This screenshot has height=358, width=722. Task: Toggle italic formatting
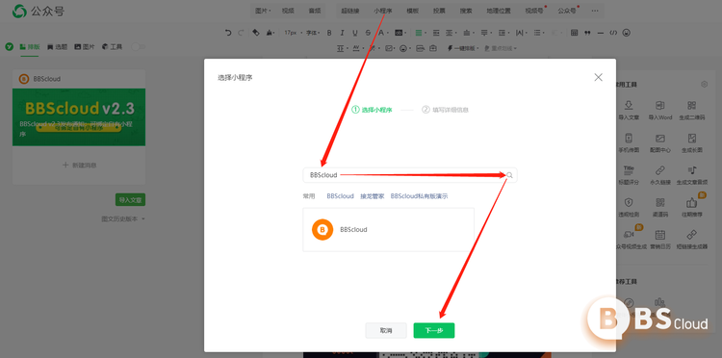click(x=342, y=33)
